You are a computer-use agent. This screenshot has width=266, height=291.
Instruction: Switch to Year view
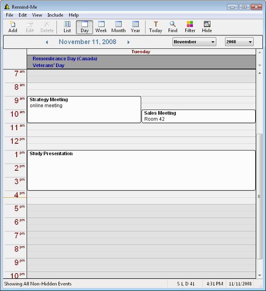135,27
